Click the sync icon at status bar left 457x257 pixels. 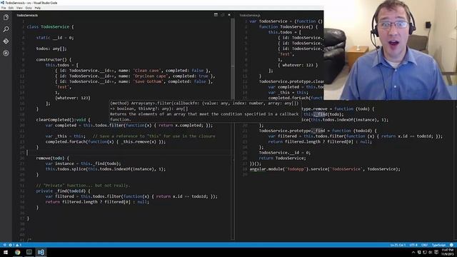click(x=5, y=245)
